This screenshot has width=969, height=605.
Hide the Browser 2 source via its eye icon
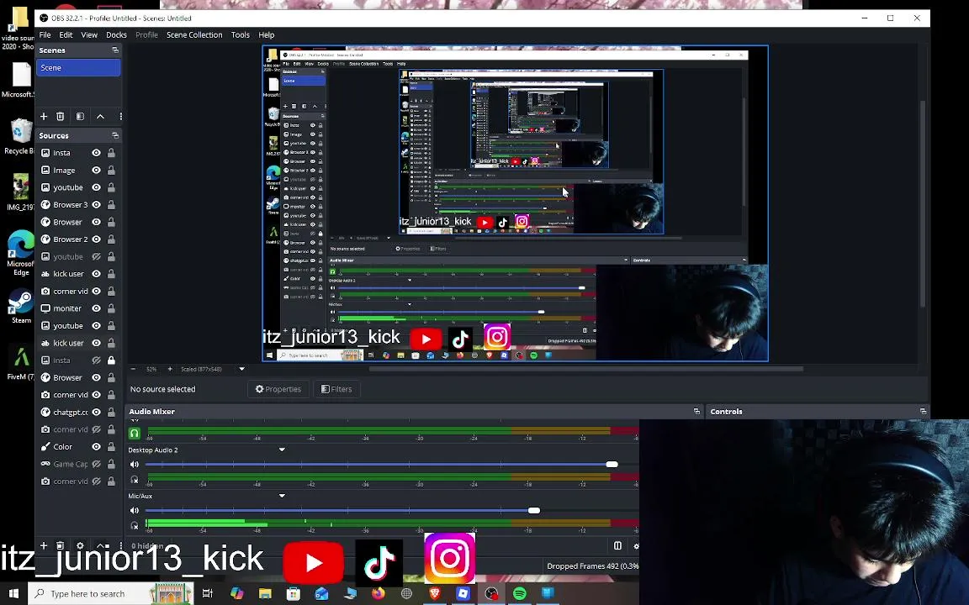[97, 239]
